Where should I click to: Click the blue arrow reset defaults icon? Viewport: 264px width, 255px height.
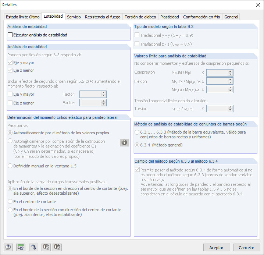[x=33, y=247]
